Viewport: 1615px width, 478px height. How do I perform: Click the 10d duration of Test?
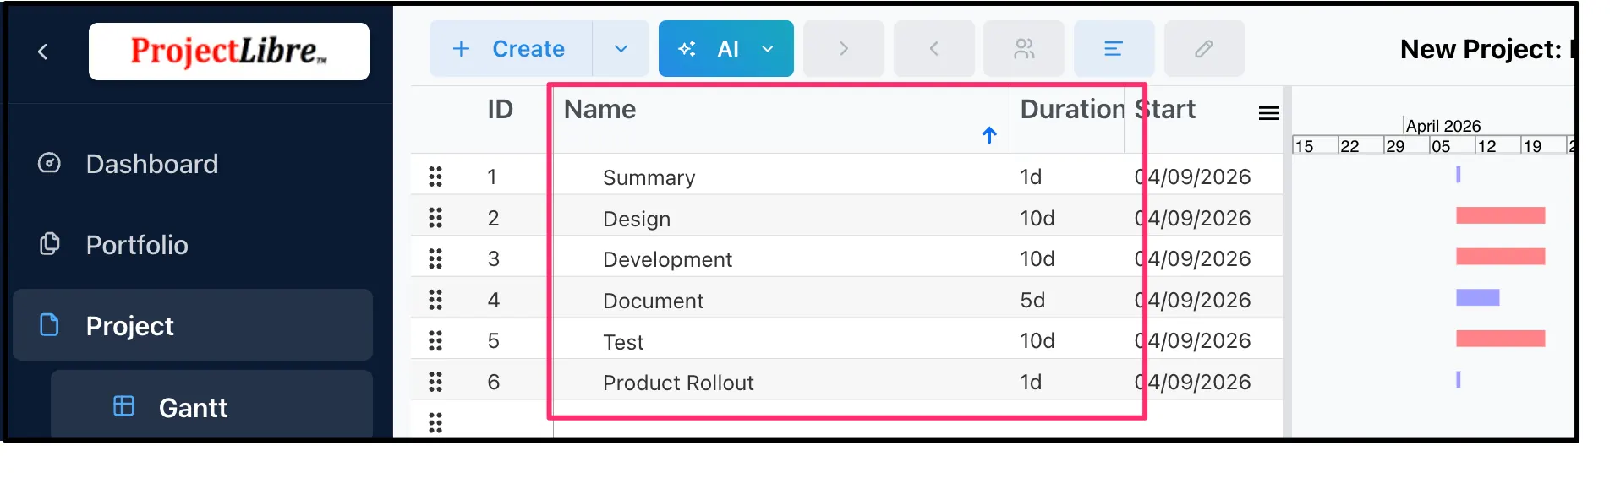click(x=1037, y=340)
